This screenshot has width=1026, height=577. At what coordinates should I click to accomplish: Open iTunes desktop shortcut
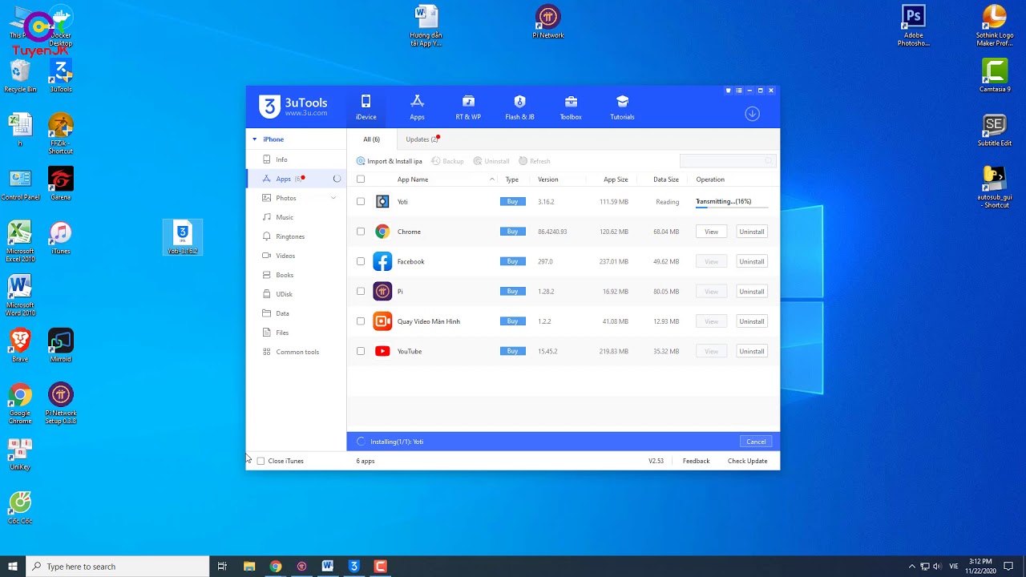(x=60, y=238)
